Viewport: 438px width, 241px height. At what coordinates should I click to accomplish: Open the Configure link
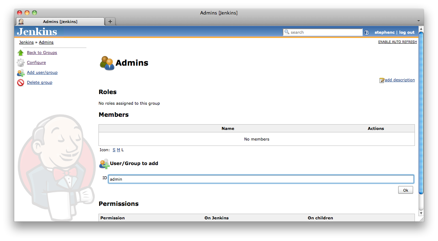click(36, 62)
